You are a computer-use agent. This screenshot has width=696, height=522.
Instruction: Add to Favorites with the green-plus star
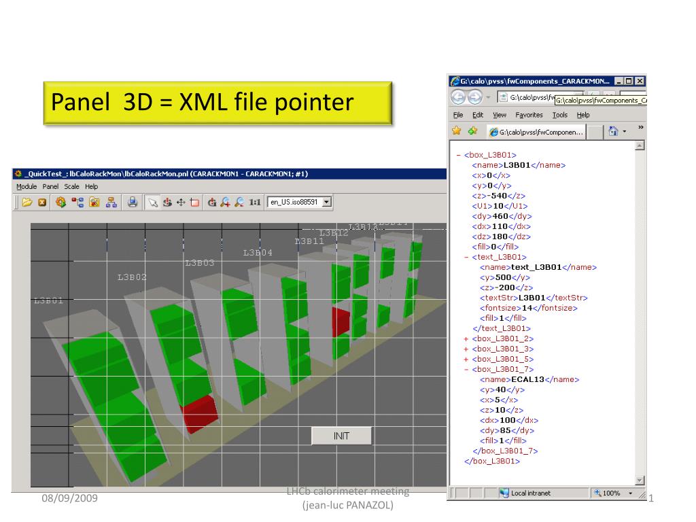click(x=473, y=130)
